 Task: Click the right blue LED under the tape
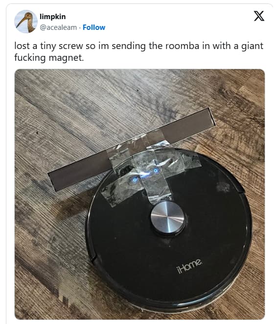[x=156, y=171]
